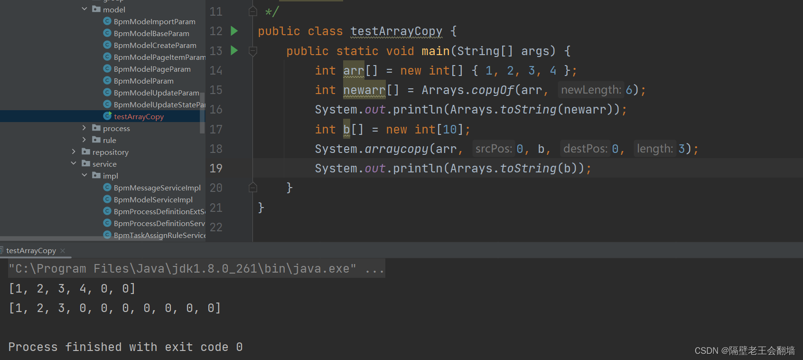803x360 pixels.
Task: Open the BpmModelServiceImpl class
Action: (153, 199)
